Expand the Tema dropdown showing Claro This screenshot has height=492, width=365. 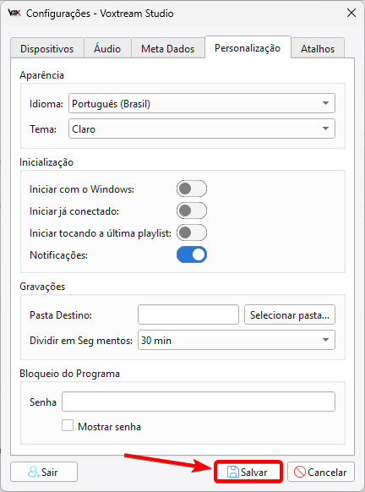pos(202,128)
